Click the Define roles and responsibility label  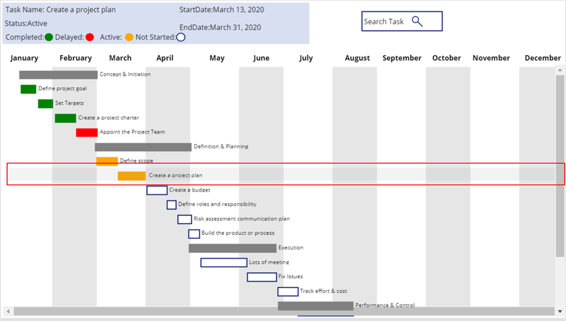pos(217,204)
